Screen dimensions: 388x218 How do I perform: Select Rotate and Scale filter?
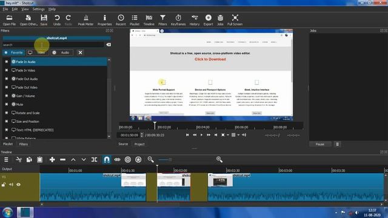(x=59, y=113)
